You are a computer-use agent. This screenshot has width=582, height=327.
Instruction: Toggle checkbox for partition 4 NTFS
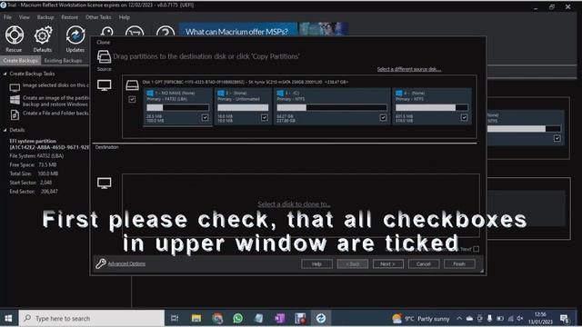[464, 117]
